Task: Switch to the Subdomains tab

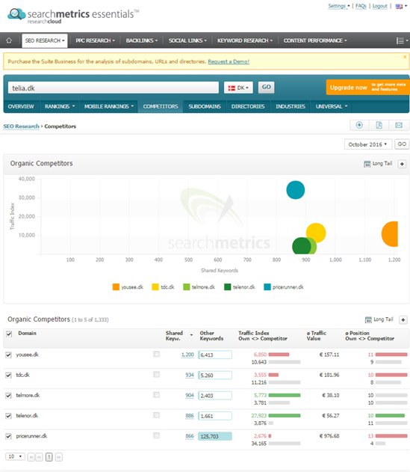Action: (205, 106)
